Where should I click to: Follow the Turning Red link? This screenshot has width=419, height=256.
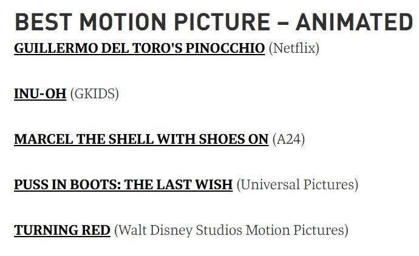(62, 231)
